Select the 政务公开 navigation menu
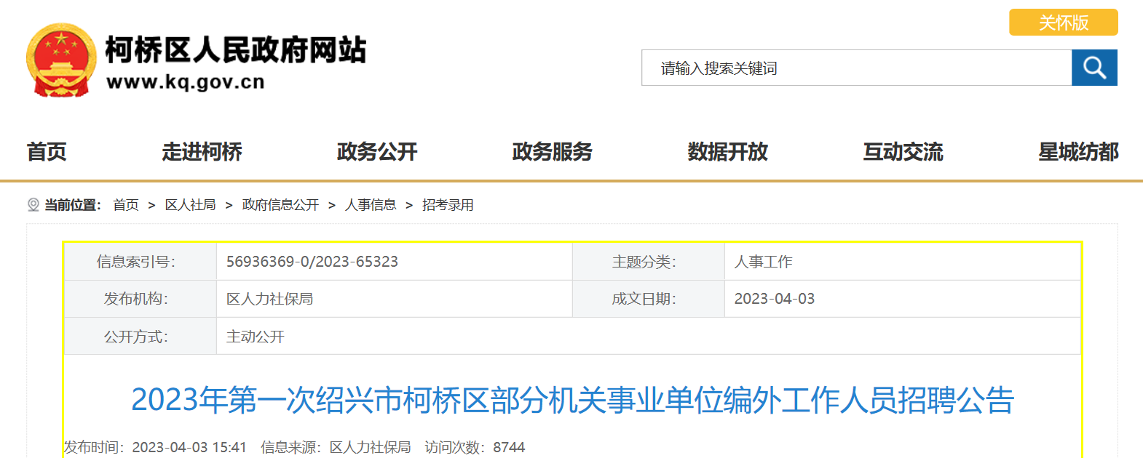This screenshot has width=1143, height=458. (x=376, y=151)
